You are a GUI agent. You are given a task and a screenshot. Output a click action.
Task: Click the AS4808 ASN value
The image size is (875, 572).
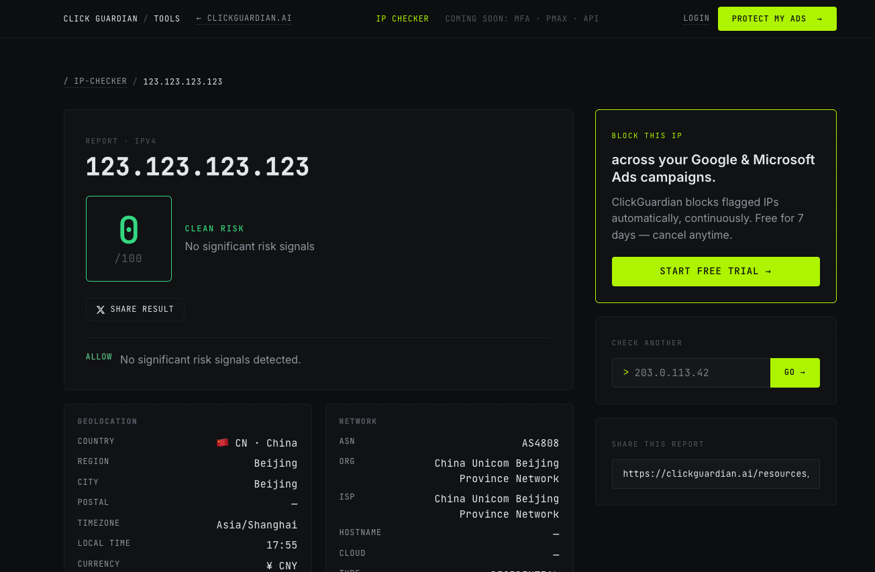click(x=541, y=443)
